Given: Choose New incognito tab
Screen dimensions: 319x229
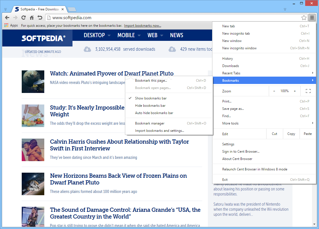Looking at the screenshot, I should pos(264,33).
